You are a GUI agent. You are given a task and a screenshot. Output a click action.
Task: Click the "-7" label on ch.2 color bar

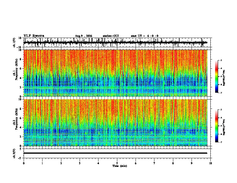221,142
